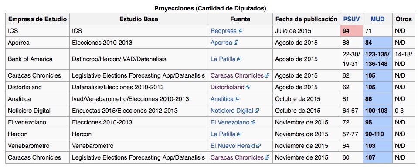Follow the Aporrea source link
Screen dimensions: 418x167
coord(221,43)
